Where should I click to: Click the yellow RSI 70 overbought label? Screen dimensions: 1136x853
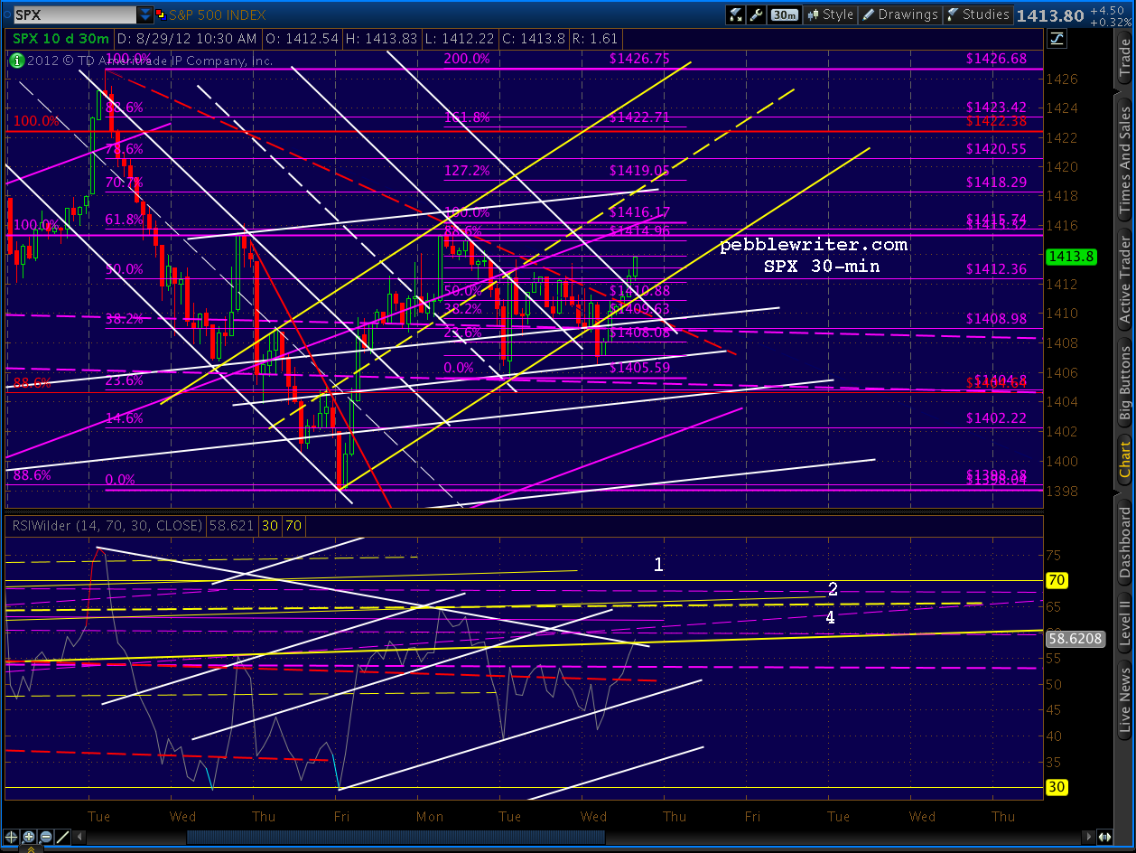[x=1057, y=580]
